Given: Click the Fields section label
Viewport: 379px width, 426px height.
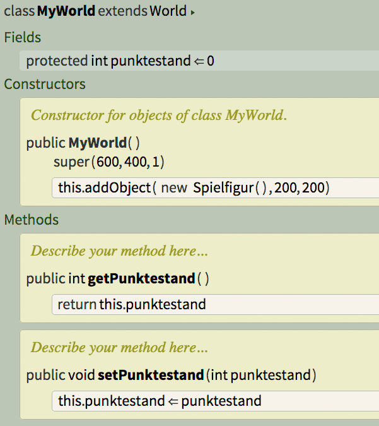Looking at the screenshot, I should pyautogui.click(x=23, y=38).
